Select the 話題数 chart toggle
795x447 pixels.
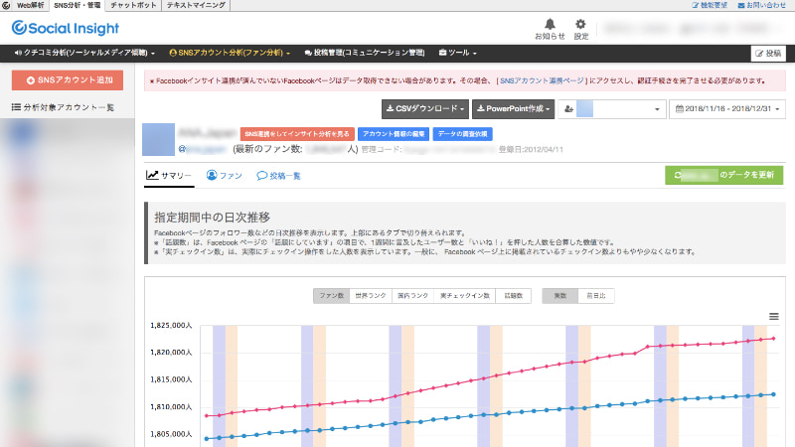[x=514, y=296]
